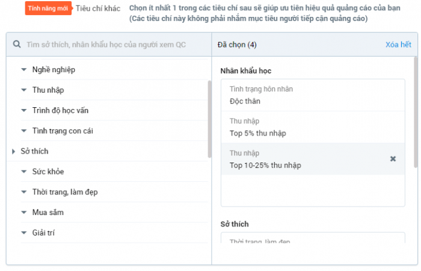The image size is (421, 271).
Task: Click Xóa hết to clear selections
Action: (x=398, y=45)
